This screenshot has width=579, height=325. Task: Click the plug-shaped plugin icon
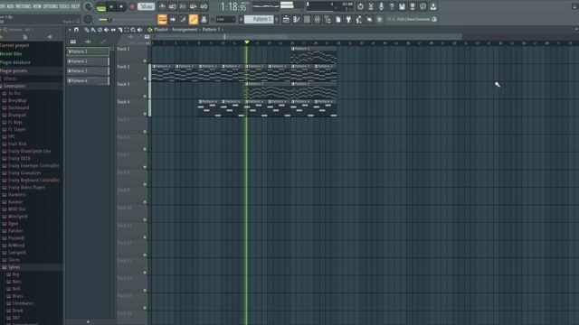[x=348, y=19]
